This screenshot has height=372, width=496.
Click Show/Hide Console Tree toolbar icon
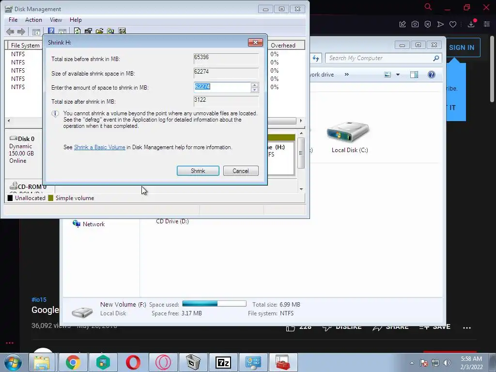tap(36, 31)
